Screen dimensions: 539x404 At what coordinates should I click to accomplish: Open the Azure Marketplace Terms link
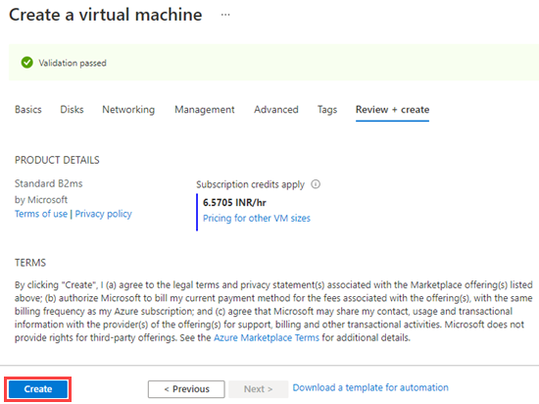tap(267, 337)
